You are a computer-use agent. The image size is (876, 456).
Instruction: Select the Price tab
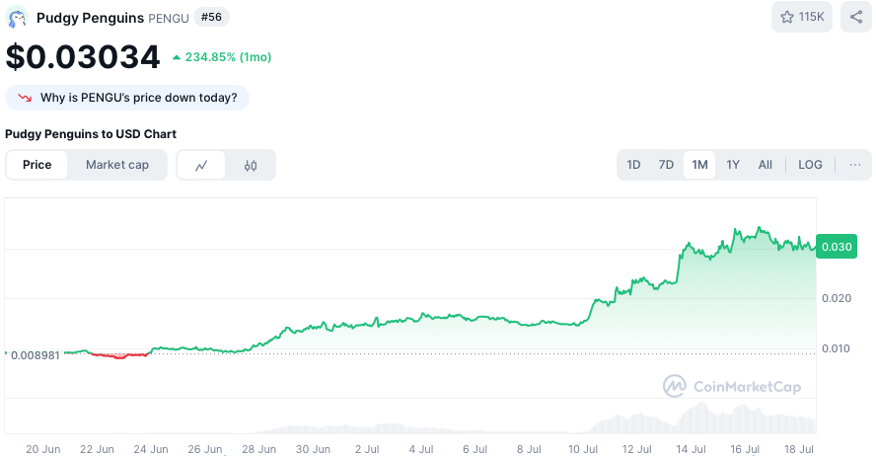(x=36, y=165)
